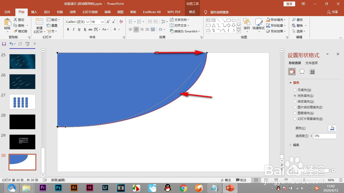
Task: Open Photoshop from the taskbar
Action: pyautogui.click(x=58, y=187)
